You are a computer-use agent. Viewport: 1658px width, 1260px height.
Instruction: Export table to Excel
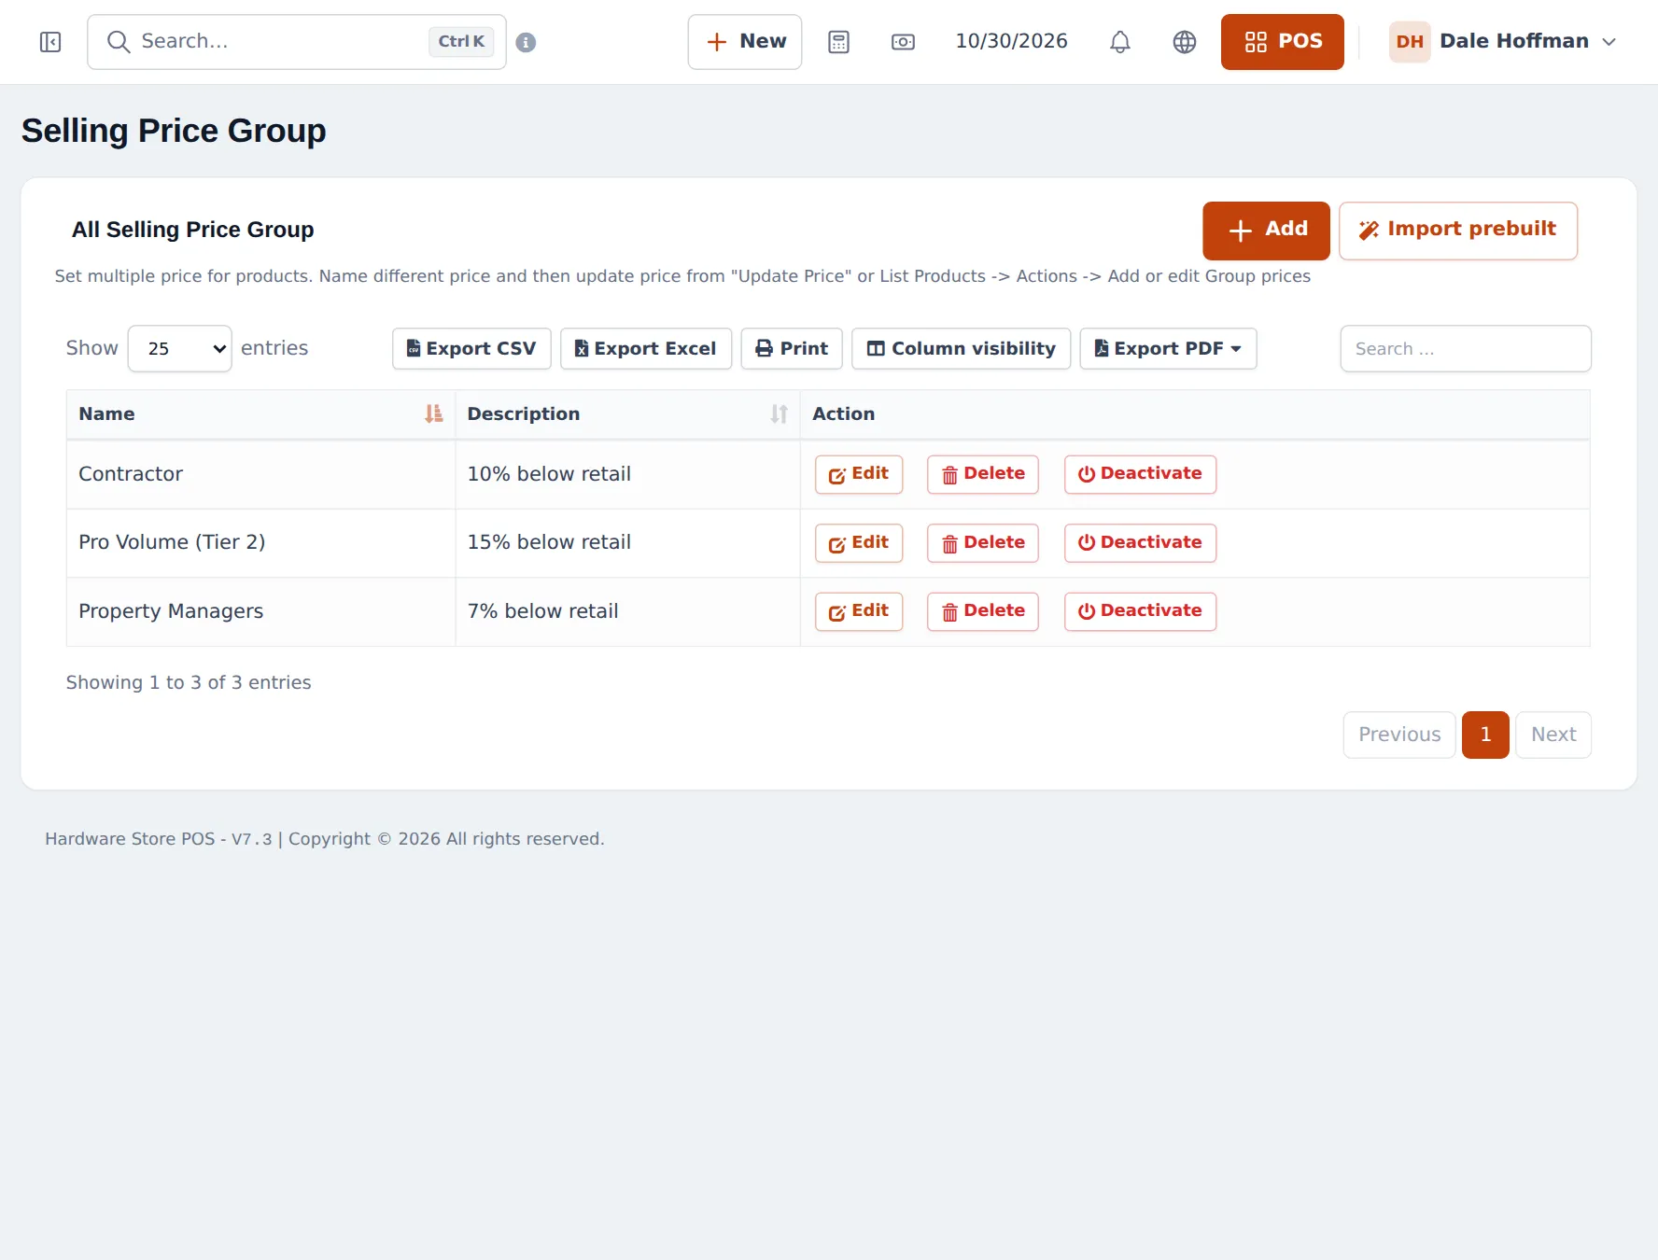pos(645,348)
